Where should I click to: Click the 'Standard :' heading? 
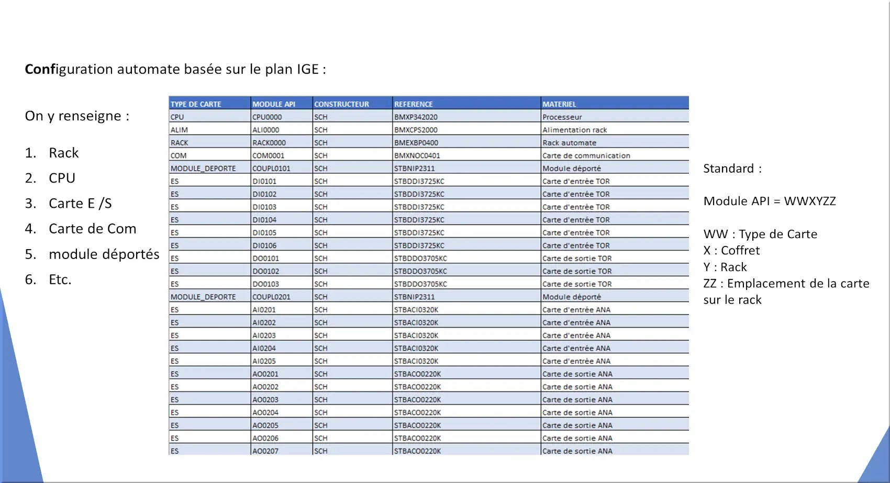(732, 169)
